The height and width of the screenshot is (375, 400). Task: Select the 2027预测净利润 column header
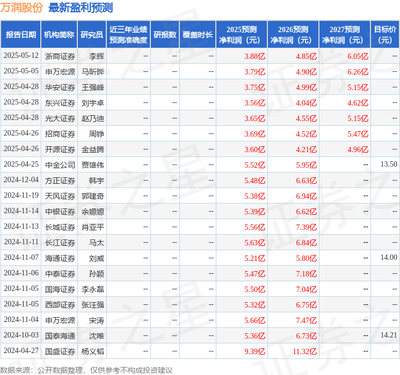pyautogui.click(x=345, y=35)
